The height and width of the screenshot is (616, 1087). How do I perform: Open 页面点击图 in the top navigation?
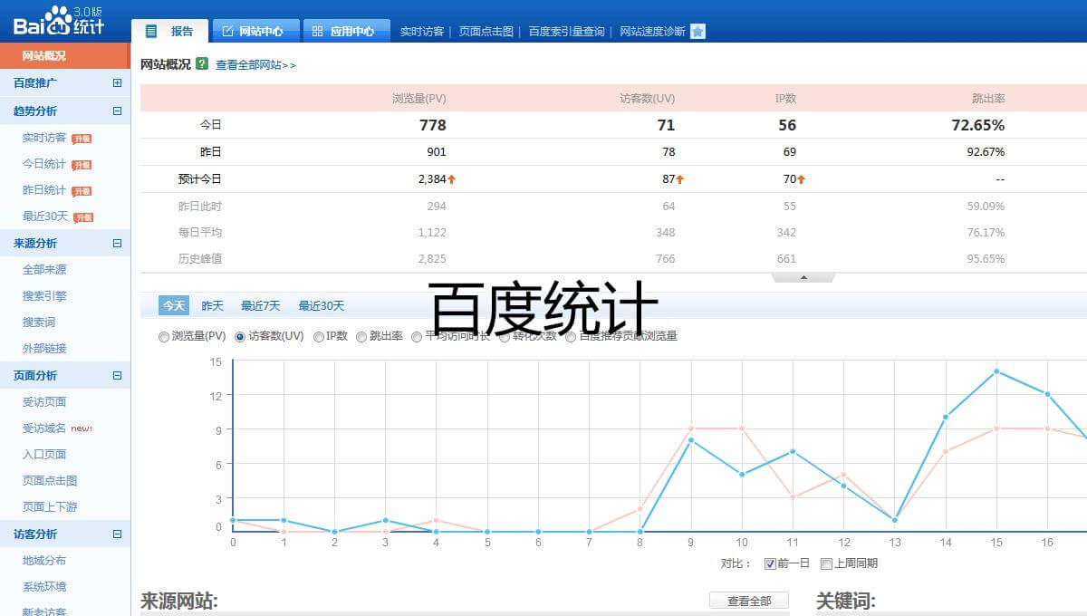[x=486, y=32]
